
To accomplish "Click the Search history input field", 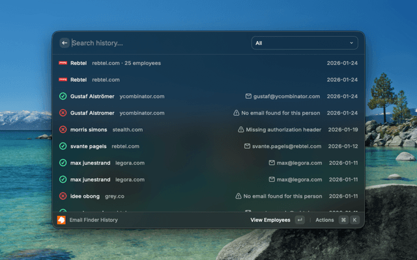I will [156, 43].
